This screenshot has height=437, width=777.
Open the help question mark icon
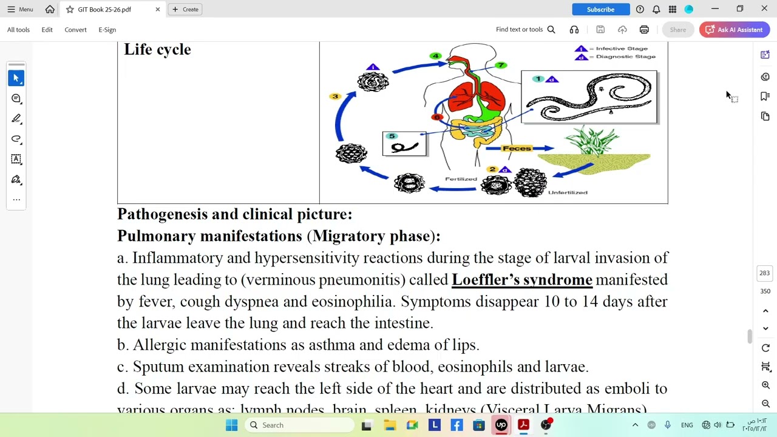pyautogui.click(x=640, y=9)
